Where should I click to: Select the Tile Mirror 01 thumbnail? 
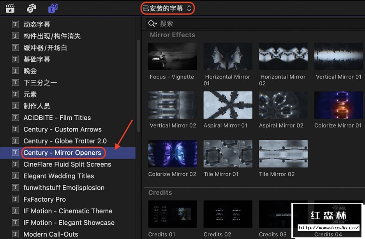click(x=228, y=154)
